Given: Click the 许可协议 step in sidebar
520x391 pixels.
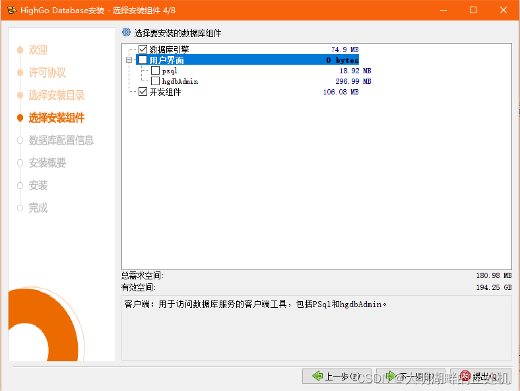Looking at the screenshot, I should [47, 73].
